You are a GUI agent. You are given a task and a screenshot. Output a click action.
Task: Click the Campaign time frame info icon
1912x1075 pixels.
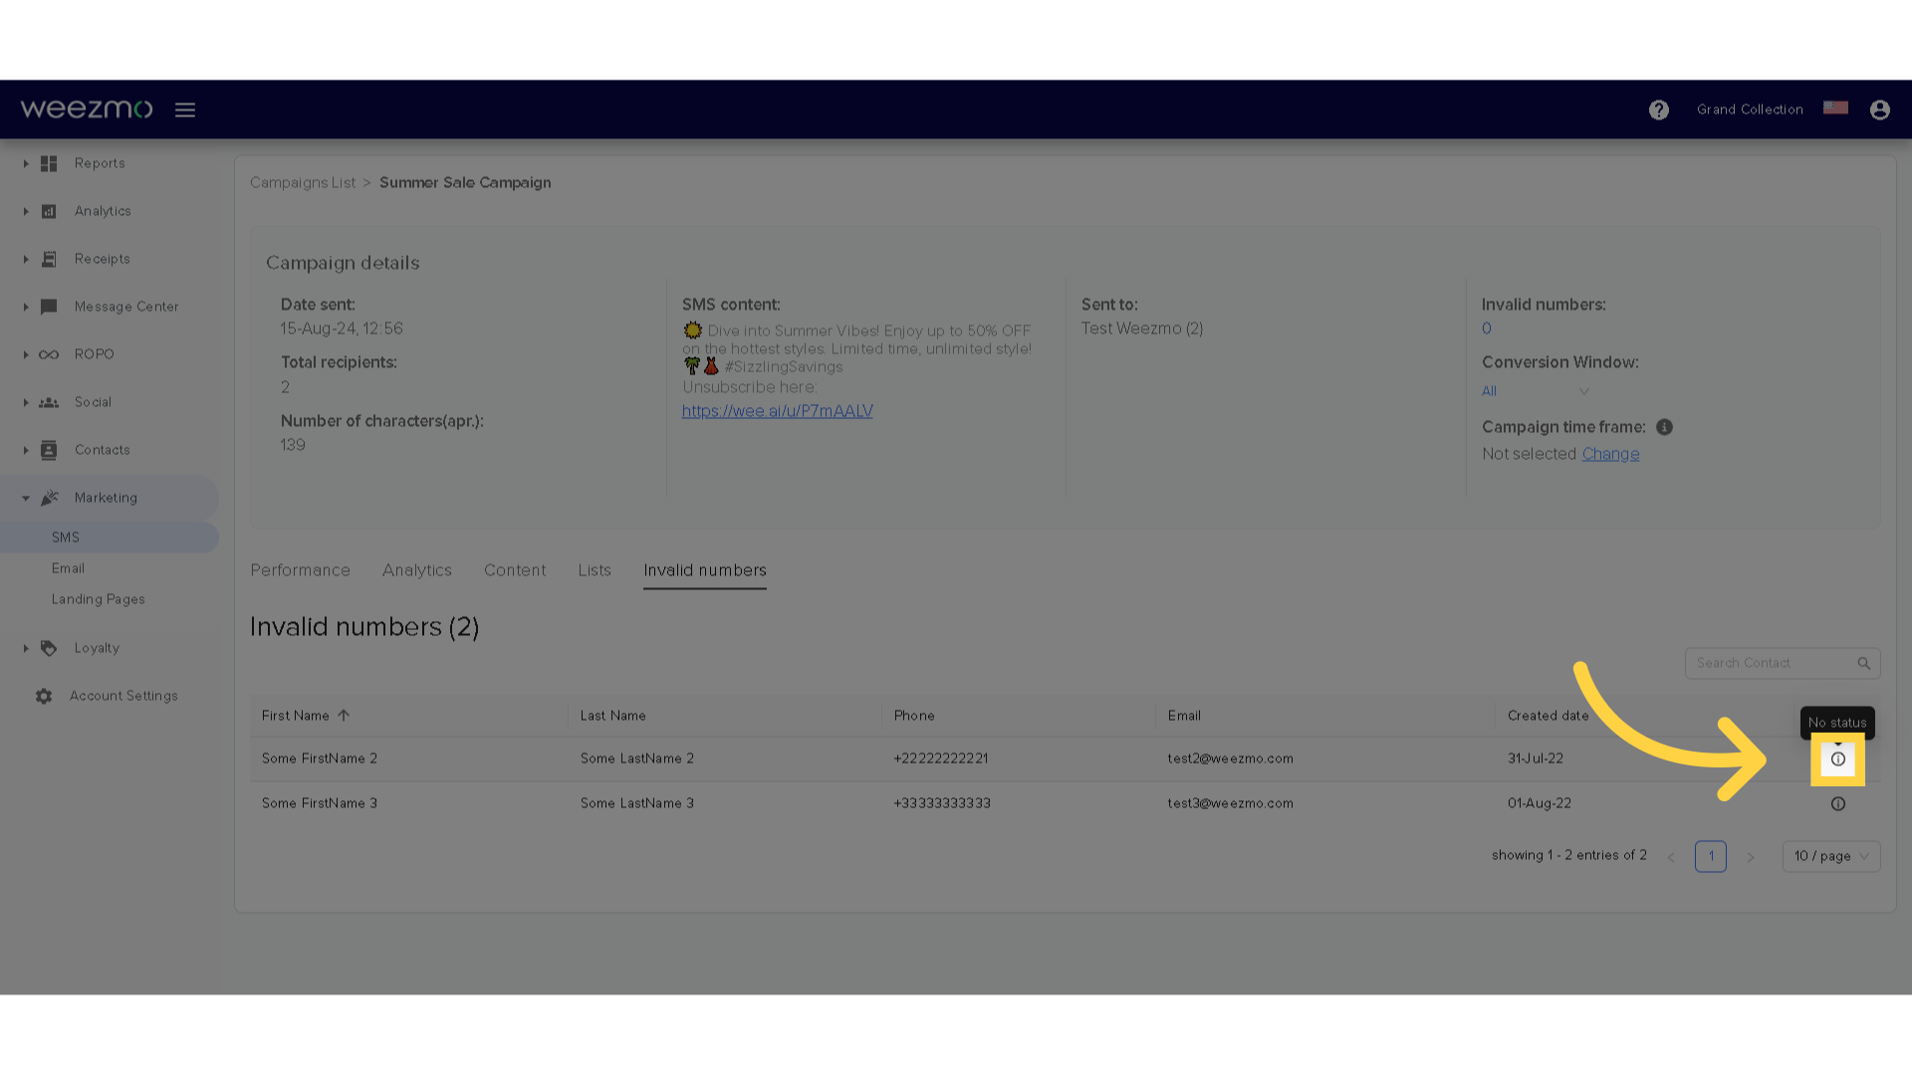[1664, 427]
